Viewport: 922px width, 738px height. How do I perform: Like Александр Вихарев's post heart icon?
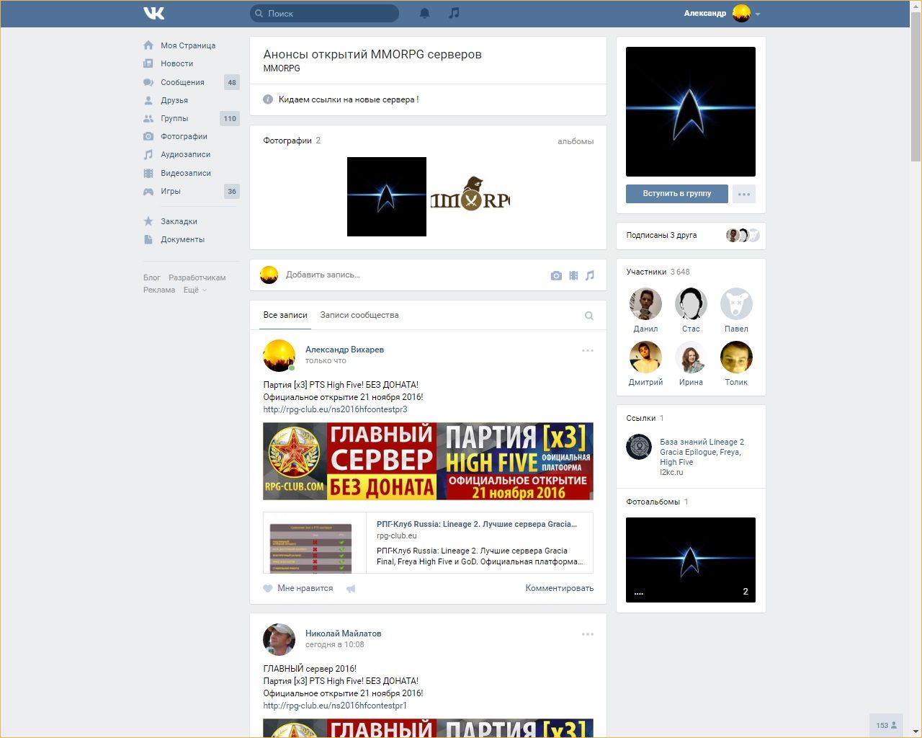click(x=268, y=588)
